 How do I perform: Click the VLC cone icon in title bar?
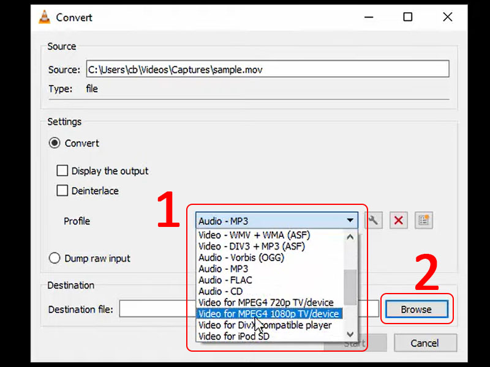click(44, 17)
